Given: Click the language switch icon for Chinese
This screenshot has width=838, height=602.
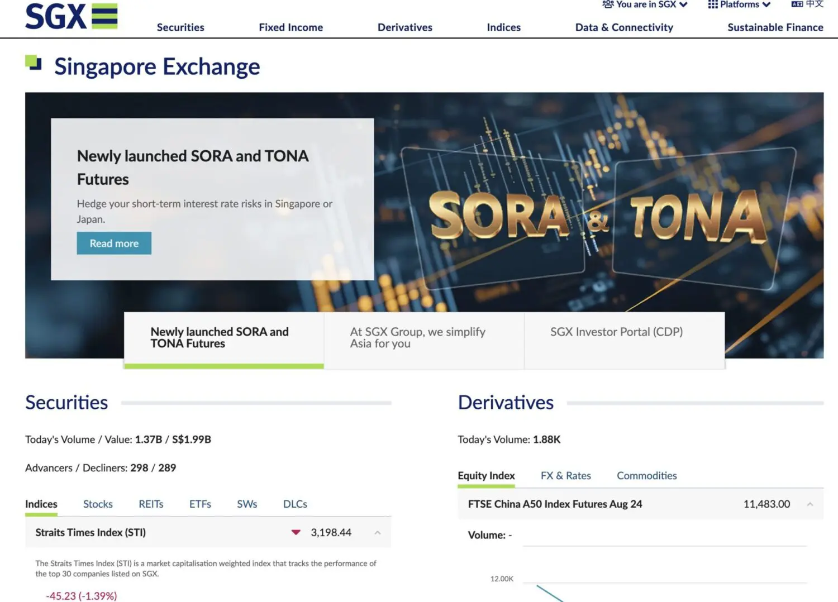Looking at the screenshot, I should pos(797,4).
